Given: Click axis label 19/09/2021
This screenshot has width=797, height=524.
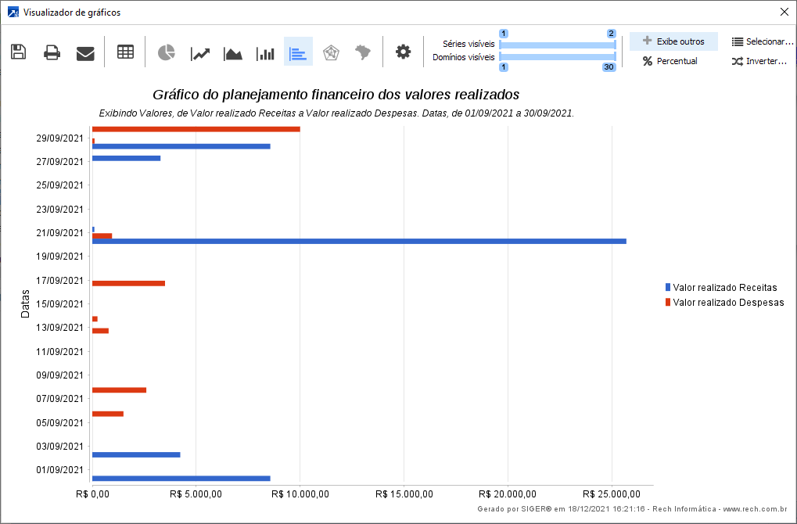Looking at the screenshot, I should click(x=59, y=257).
